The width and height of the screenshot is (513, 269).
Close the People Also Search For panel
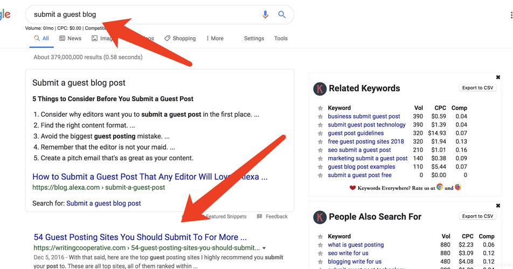[498, 206]
